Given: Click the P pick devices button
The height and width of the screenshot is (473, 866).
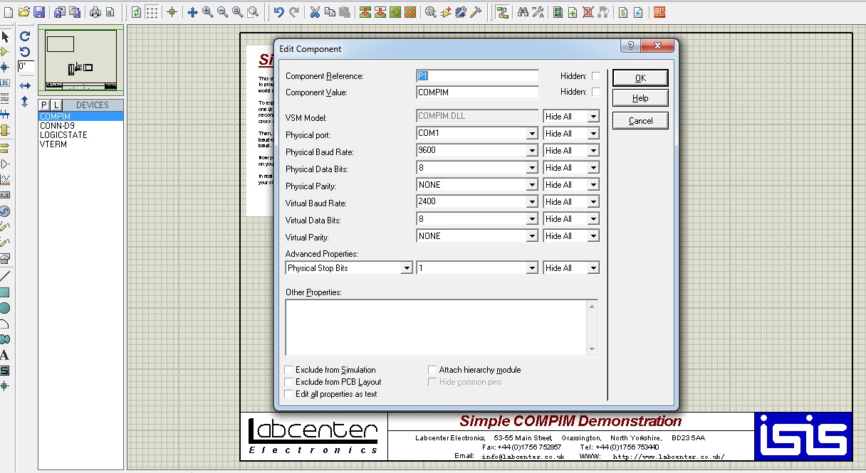Looking at the screenshot, I should [x=44, y=105].
